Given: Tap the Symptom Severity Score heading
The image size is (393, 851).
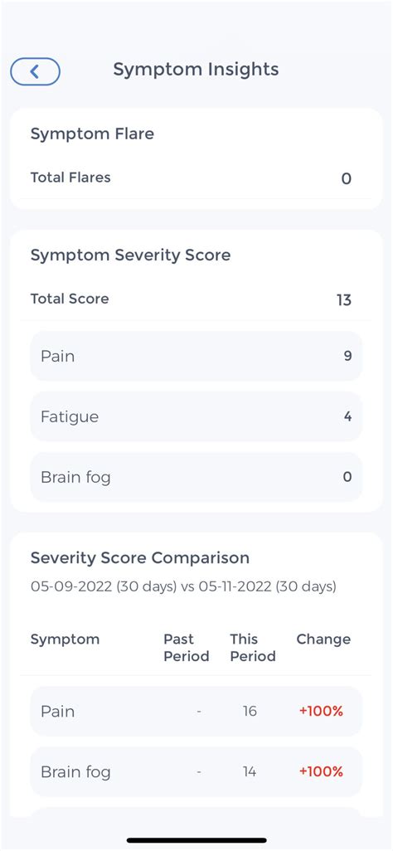Looking at the screenshot, I should point(130,255).
